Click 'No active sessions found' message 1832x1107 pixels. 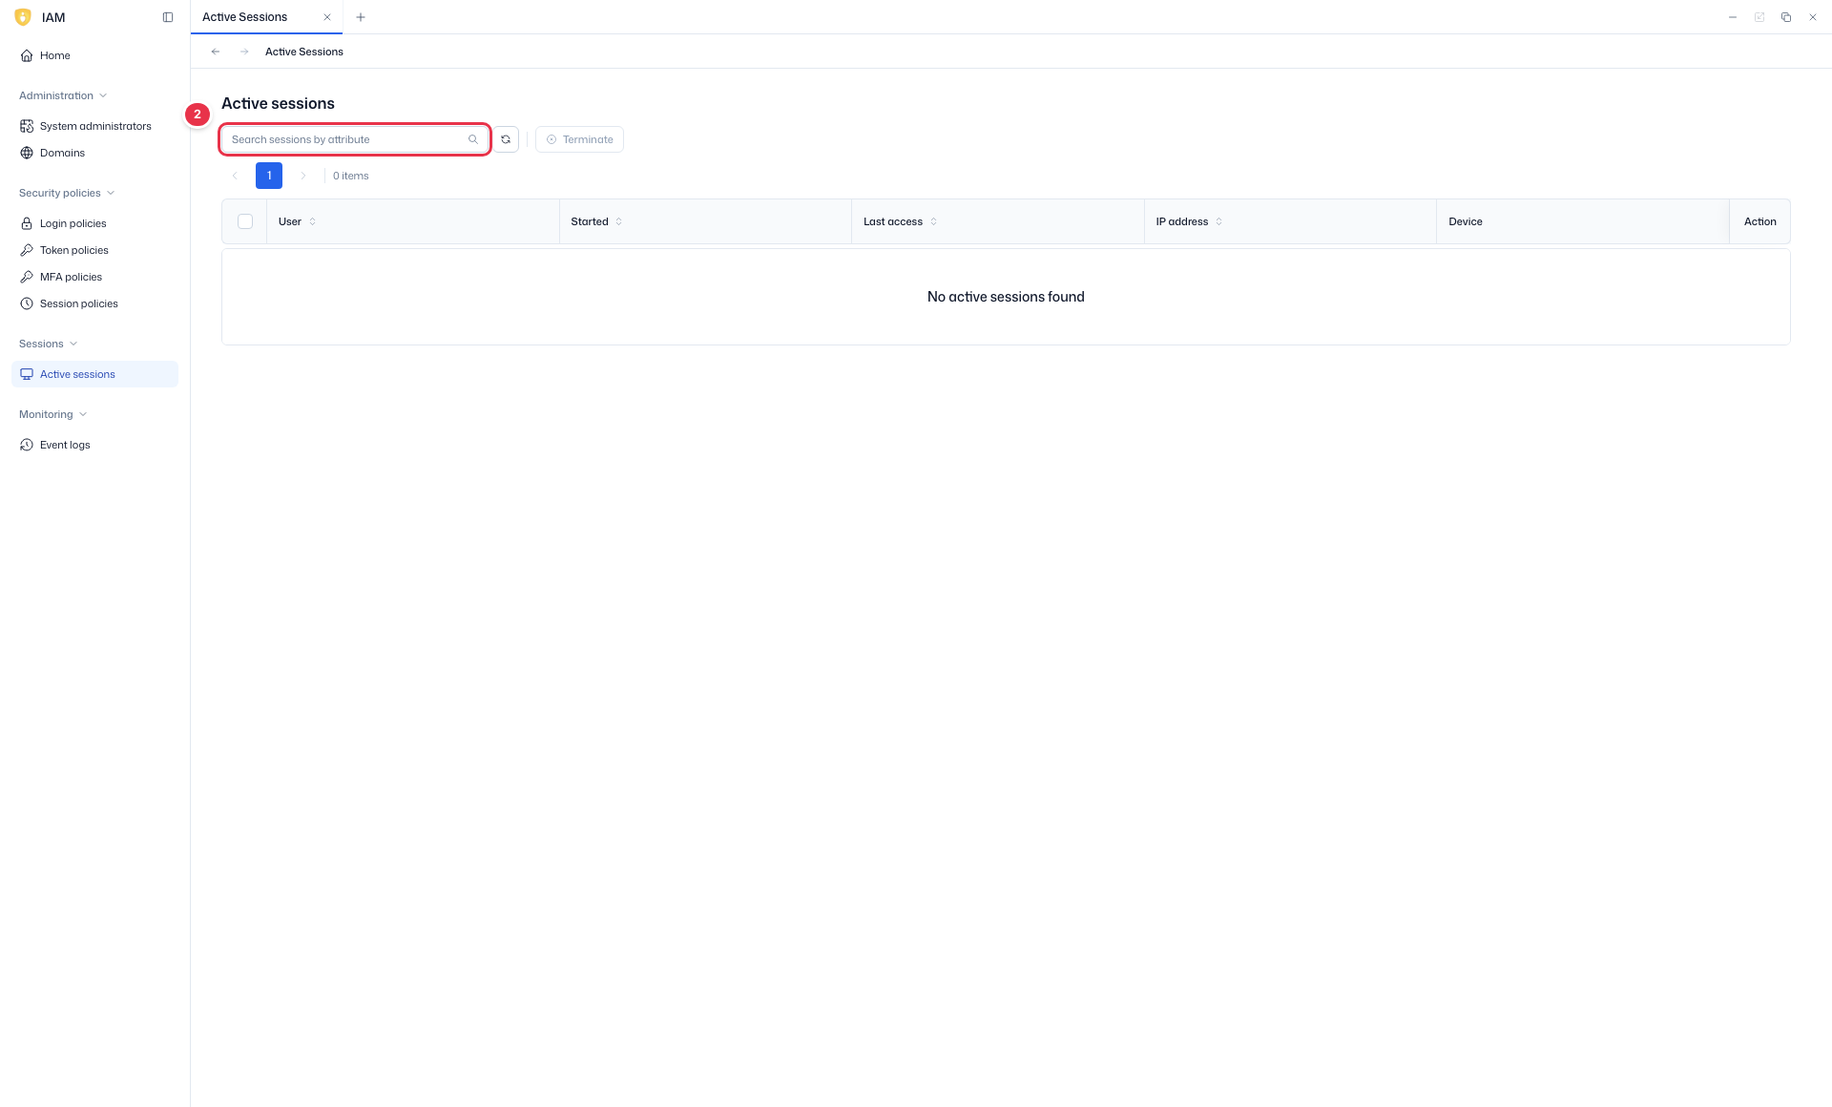[x=1006, y=297]
